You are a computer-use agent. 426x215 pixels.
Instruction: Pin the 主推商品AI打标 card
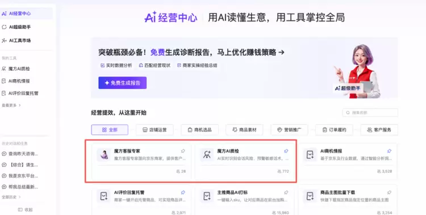pos(286,192)
